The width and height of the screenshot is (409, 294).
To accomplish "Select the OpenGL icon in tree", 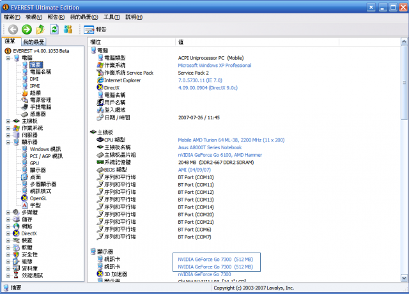I will pos(24,198).
